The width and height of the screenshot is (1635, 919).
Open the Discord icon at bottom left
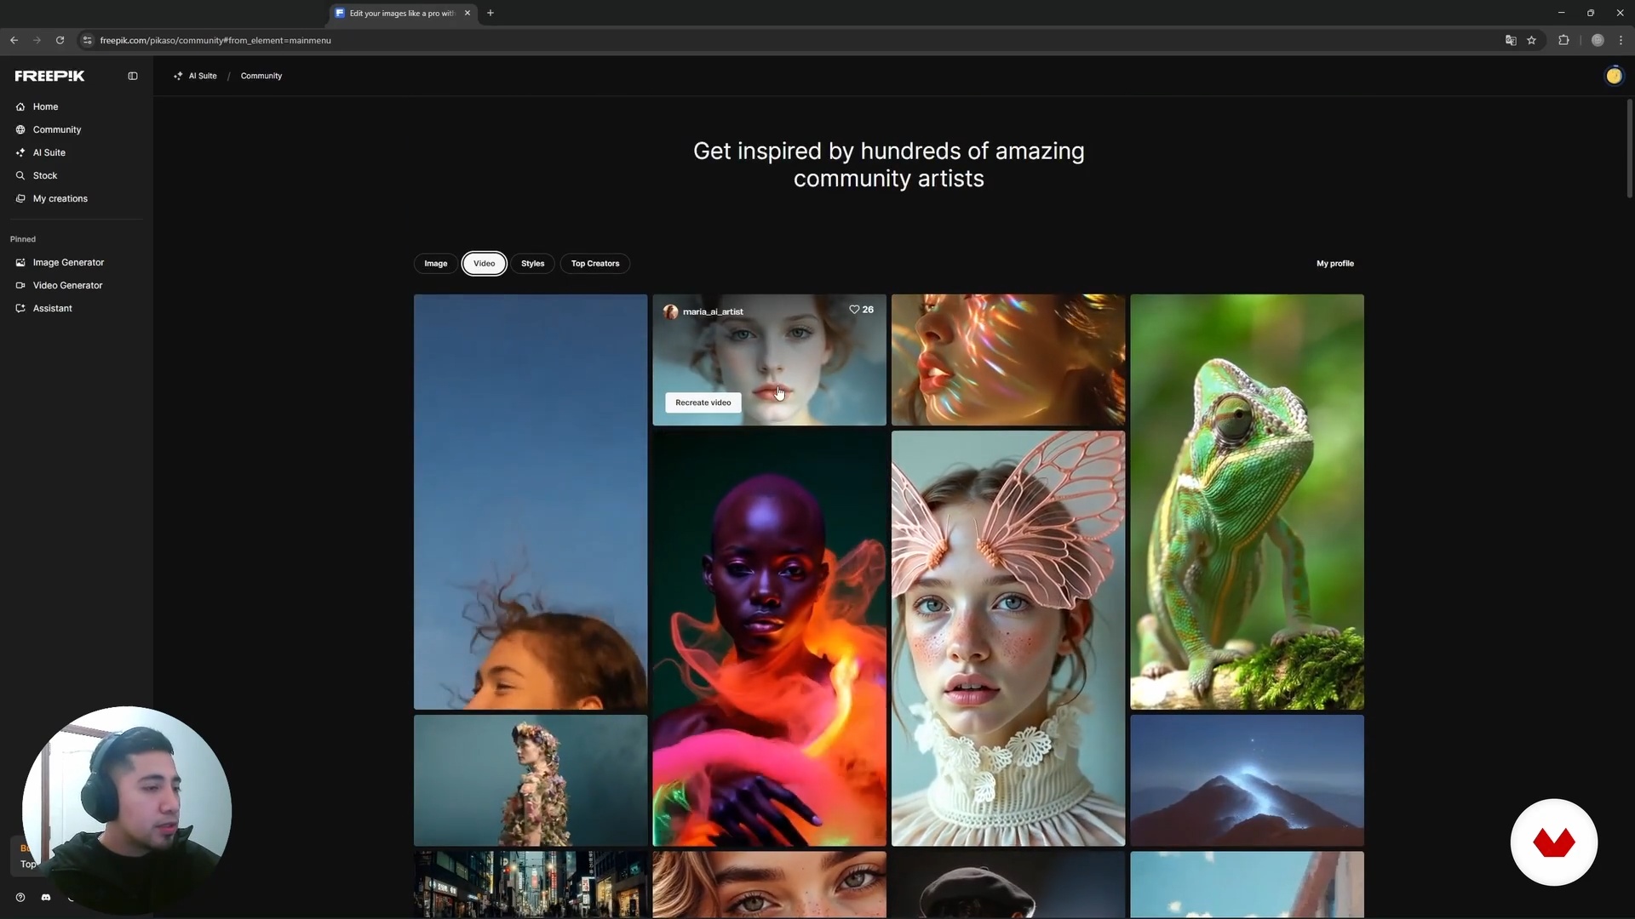[x=46, y=897]
